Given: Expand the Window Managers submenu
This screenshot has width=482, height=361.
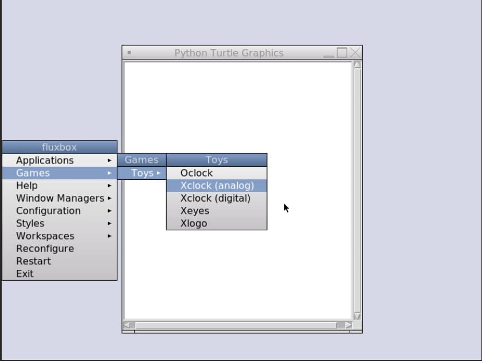Looking at the screenshot, I should (x=60, y=198).
